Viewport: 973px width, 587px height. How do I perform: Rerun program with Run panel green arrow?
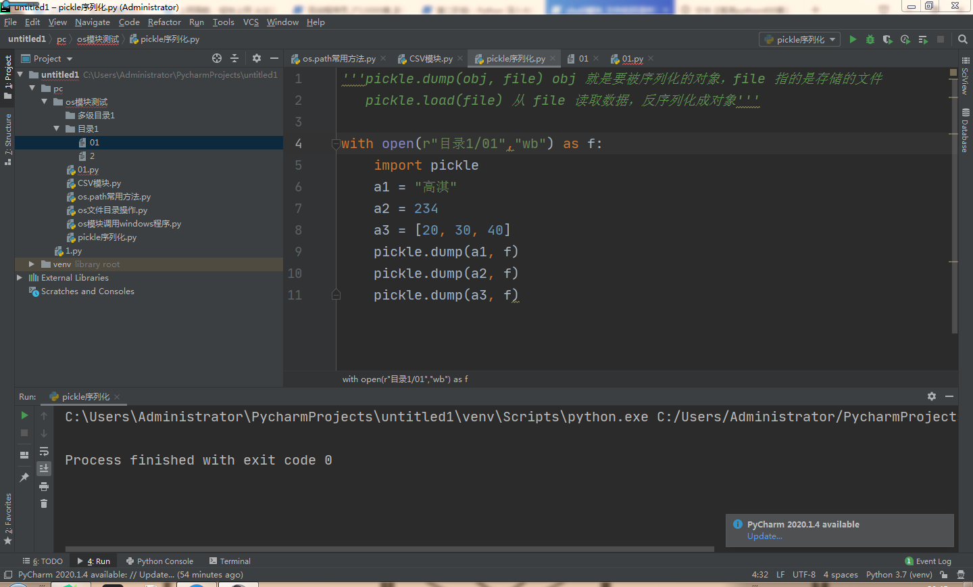[x=24, y=415]
